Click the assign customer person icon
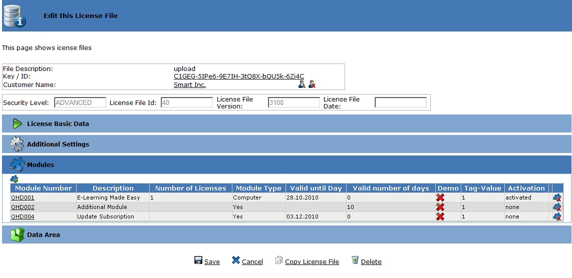 pyautogui.click(x=302, y=84)
